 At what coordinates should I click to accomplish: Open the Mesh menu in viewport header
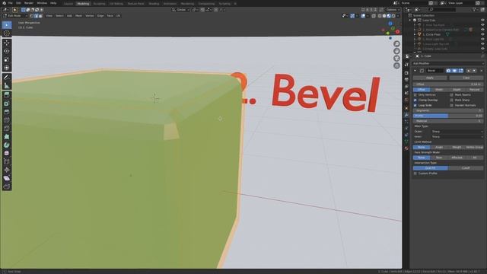pyautogui.click(x=79, y=15)
